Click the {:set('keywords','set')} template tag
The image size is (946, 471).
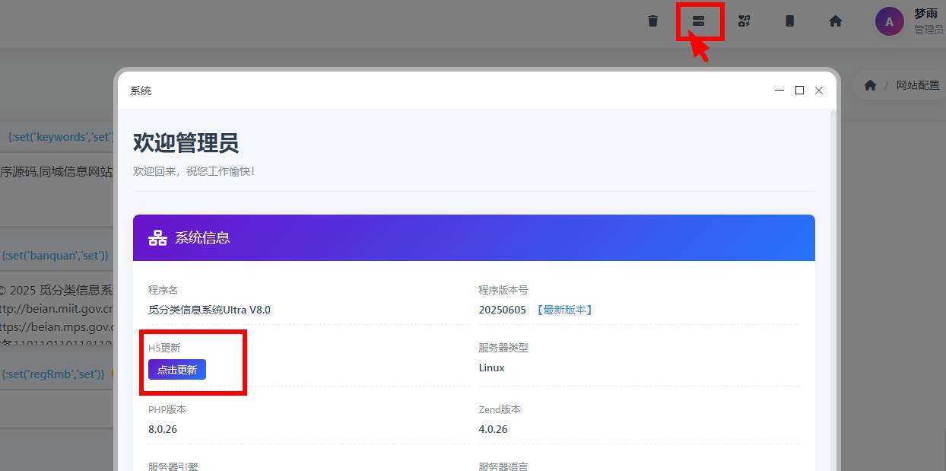pos(61,137)
